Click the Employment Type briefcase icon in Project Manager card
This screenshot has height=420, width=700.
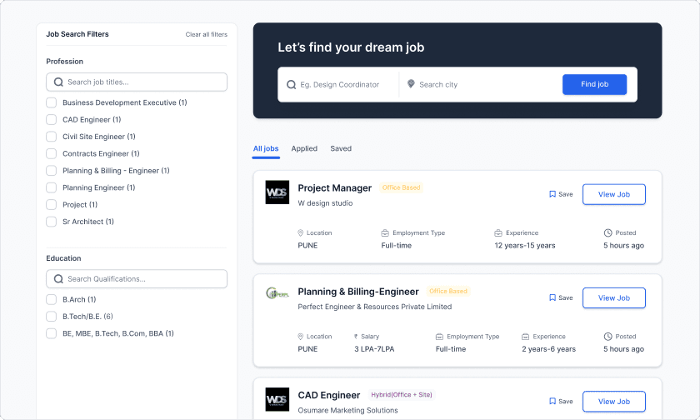pyautogui.click(x=385, y=233)
